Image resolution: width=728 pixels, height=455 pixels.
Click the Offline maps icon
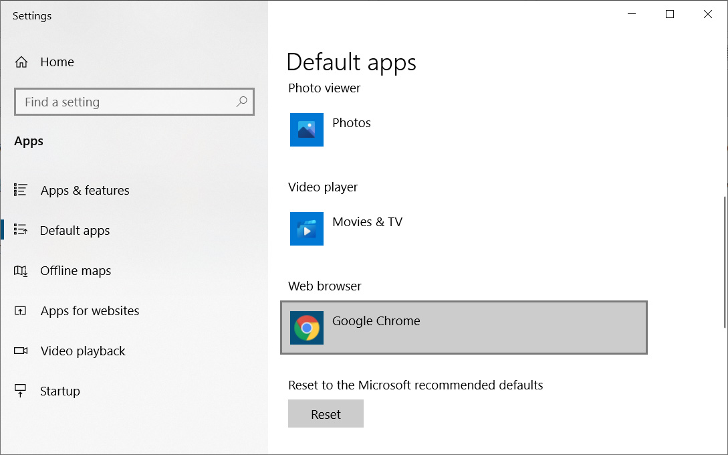pyautogui.click(x=21, y=270)
